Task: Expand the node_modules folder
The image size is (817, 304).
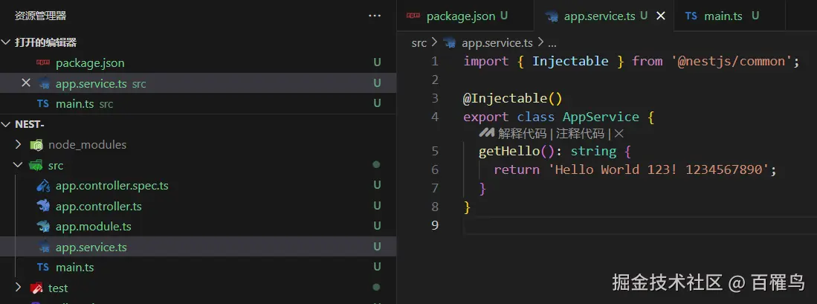Action: (x=19, y=145)
